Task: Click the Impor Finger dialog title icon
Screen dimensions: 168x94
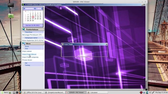Action: click(63, 44)
